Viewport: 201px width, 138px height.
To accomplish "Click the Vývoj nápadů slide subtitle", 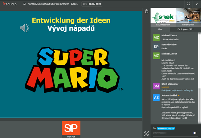I will tap(71, 28).
